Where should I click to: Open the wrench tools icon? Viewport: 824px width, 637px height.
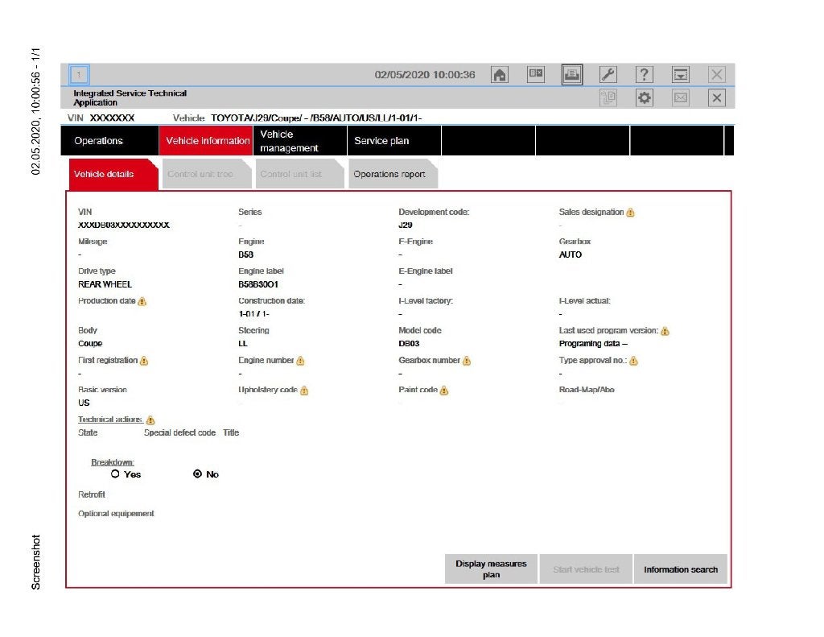click(x=608, y=75)
